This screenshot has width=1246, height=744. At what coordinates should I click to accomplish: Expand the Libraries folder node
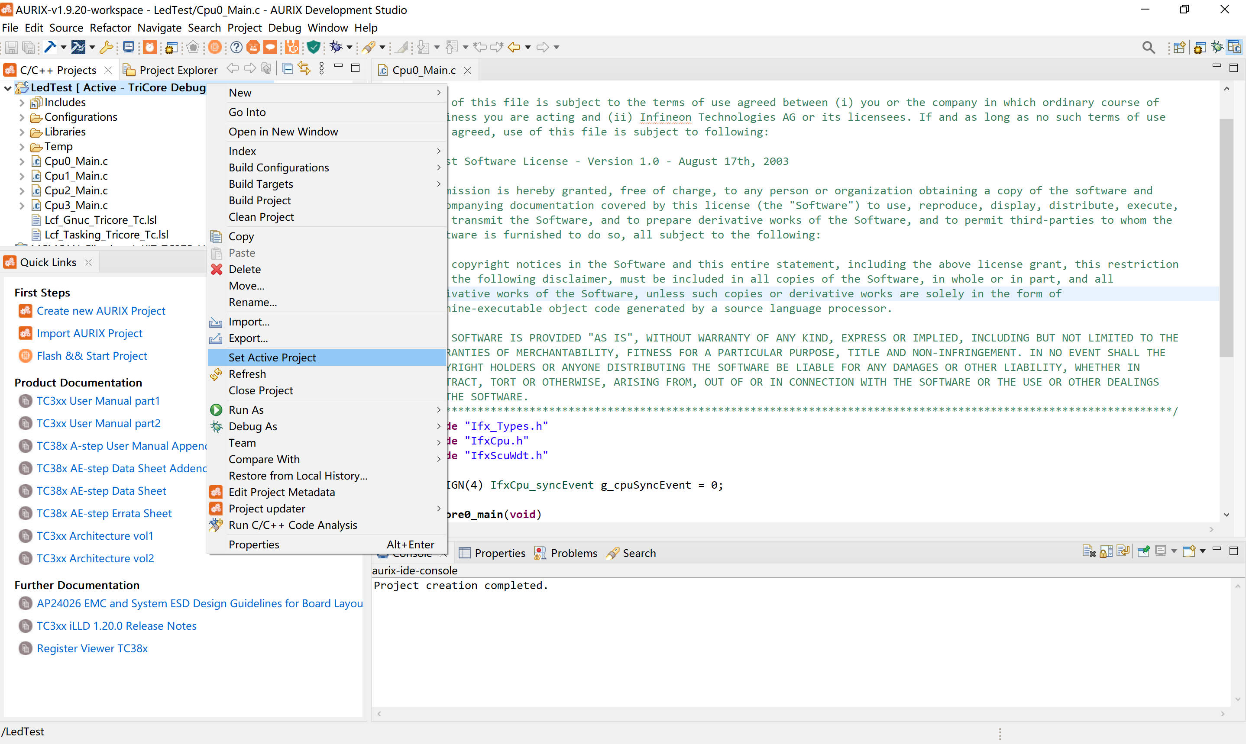(22, 132)
